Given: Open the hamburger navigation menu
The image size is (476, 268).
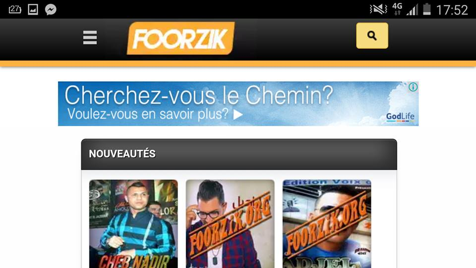Looking at the screenshot, I should point(90,37).
